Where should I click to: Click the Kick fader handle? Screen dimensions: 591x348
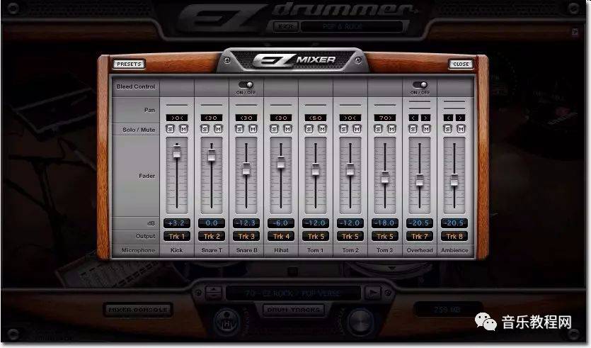(176, 152)
